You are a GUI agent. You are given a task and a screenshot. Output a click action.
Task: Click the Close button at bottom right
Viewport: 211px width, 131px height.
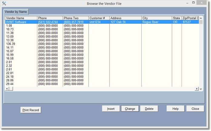pos(195,109)
